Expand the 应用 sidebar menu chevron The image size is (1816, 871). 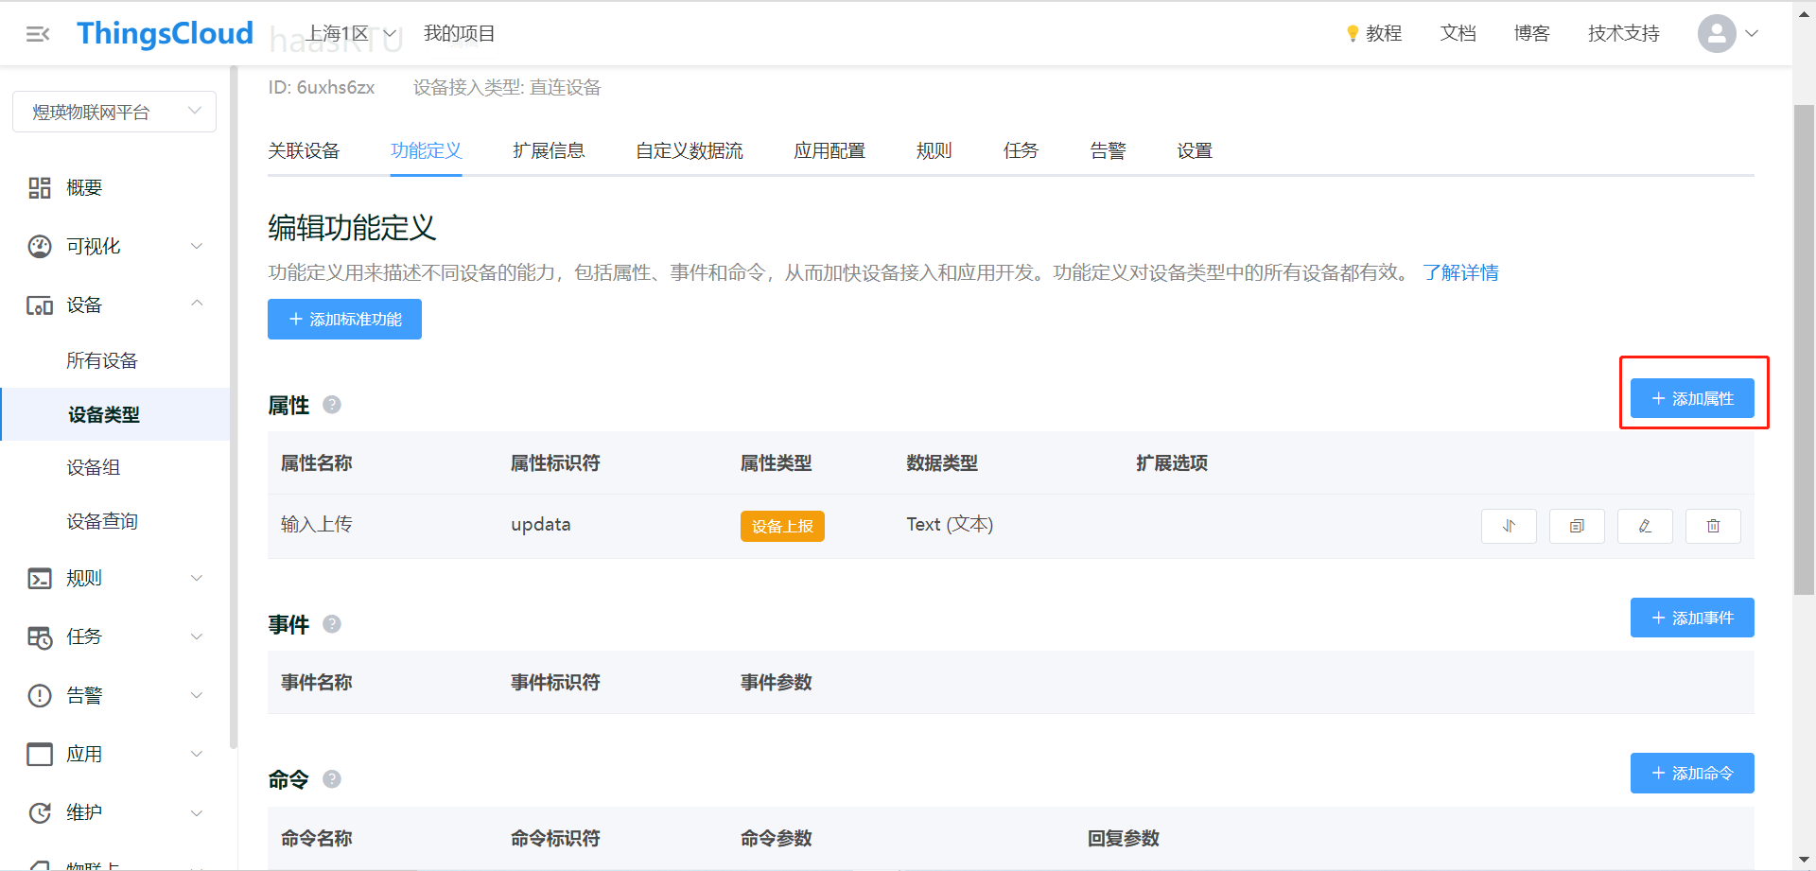197,754
